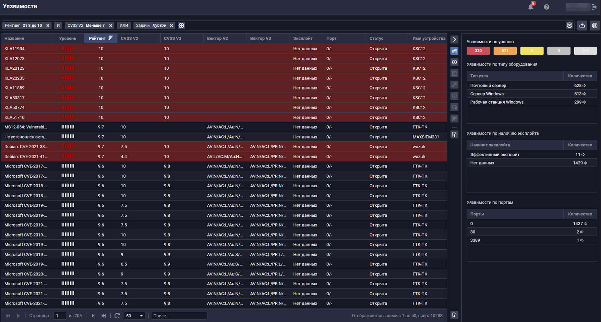Open the notifications bell

531,7
